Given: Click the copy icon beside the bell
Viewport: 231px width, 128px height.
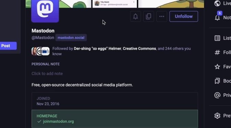Looking at the screenshot, I should point(149,16).
